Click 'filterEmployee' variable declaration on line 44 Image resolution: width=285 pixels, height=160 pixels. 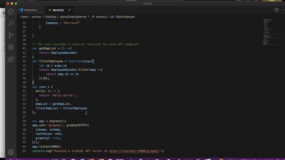click(51, 61)
